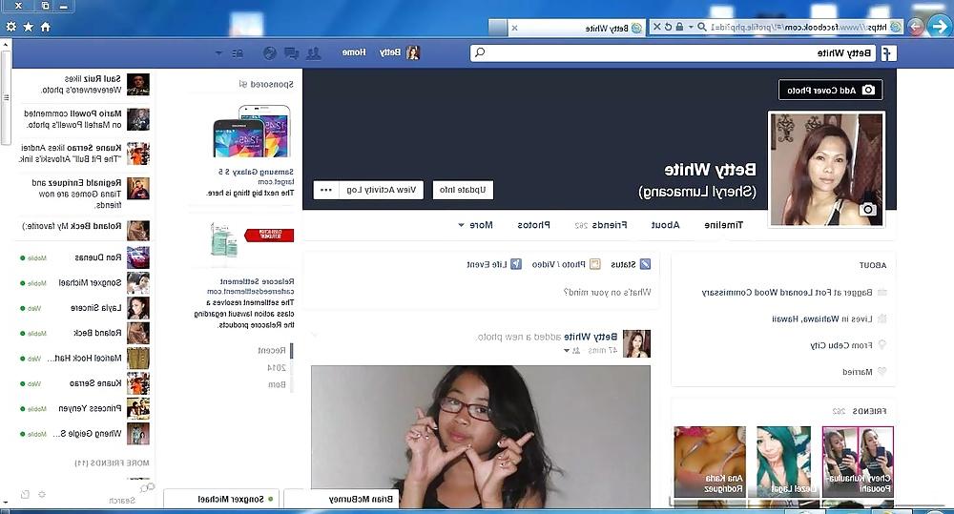Screen dimensions: 954x514
Task: Click the Life Event icon in the composer
Action: click(x=516, y=264)
